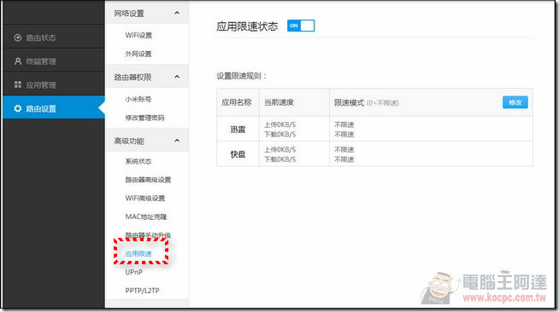The height and width of the screenshot is (312, 559).
Task: Open 路由状态 in the sidebar
Action: tap(54, 38)
